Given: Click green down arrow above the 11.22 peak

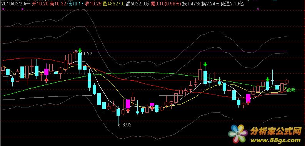Looking at the screenshot, I should click(80, 50).
